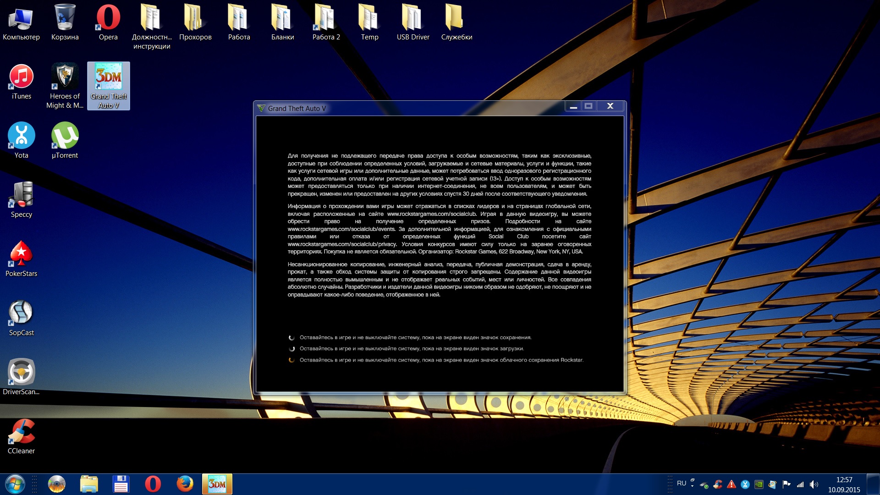The height and width of the screenshot is (495, 880).
Task: Toggle first save icon loading warning
Action: pos(291,337)
